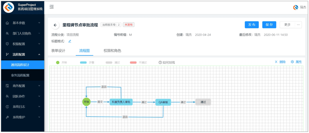Click the 通过 label between 科室负责人审批 and QA审核

144,102
